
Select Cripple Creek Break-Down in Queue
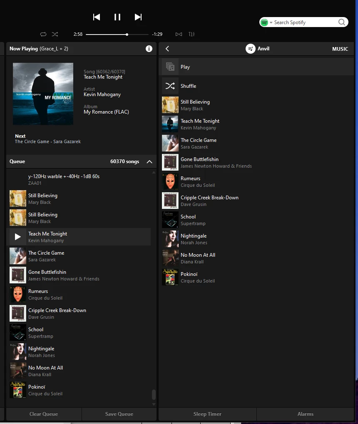tap(79, 314)
